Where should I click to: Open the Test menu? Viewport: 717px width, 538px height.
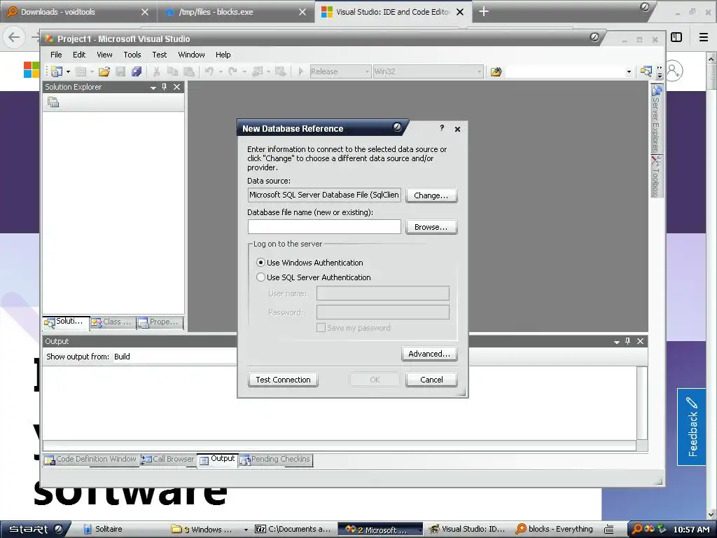click(x=159, y=55)
